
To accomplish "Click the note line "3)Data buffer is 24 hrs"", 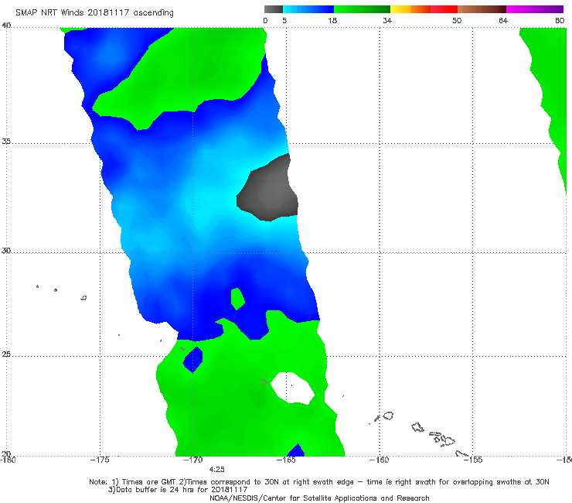I will 178,490.
